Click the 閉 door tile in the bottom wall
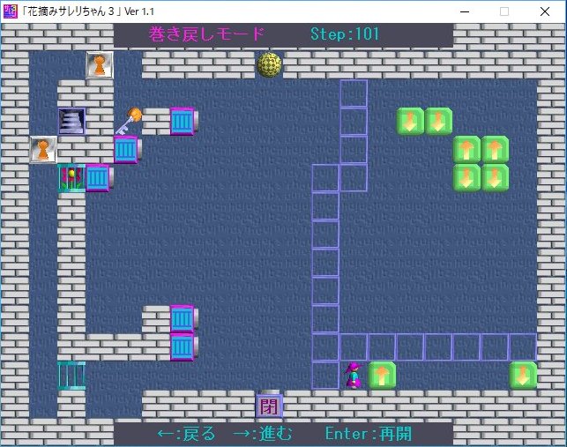Viewport: 567px width, 447px height. [x=269, y=406]
